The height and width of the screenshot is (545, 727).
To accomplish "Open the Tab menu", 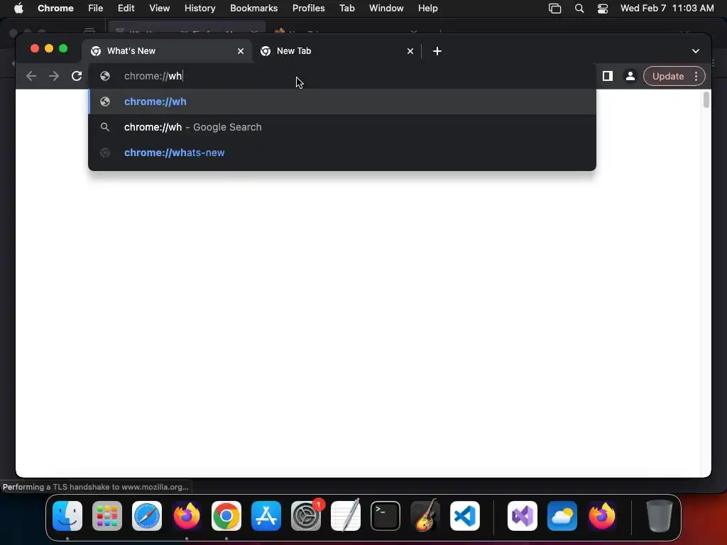I will pyautogui.click(x=346, y=9).
